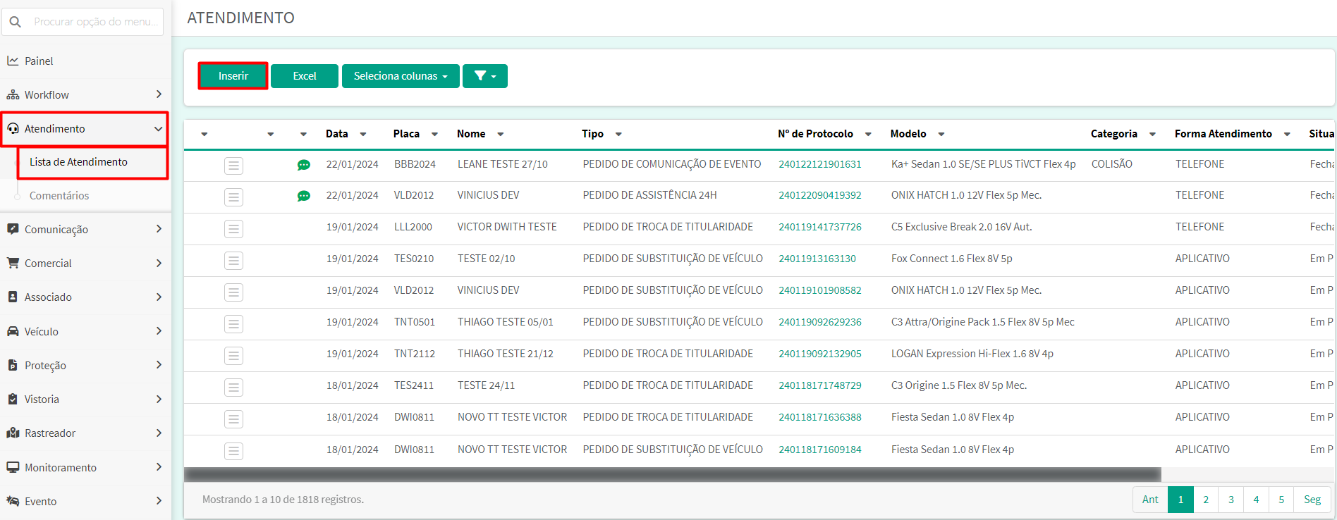Open row menu icon for THIAGO TESTE 21/12

pos(233,356)
